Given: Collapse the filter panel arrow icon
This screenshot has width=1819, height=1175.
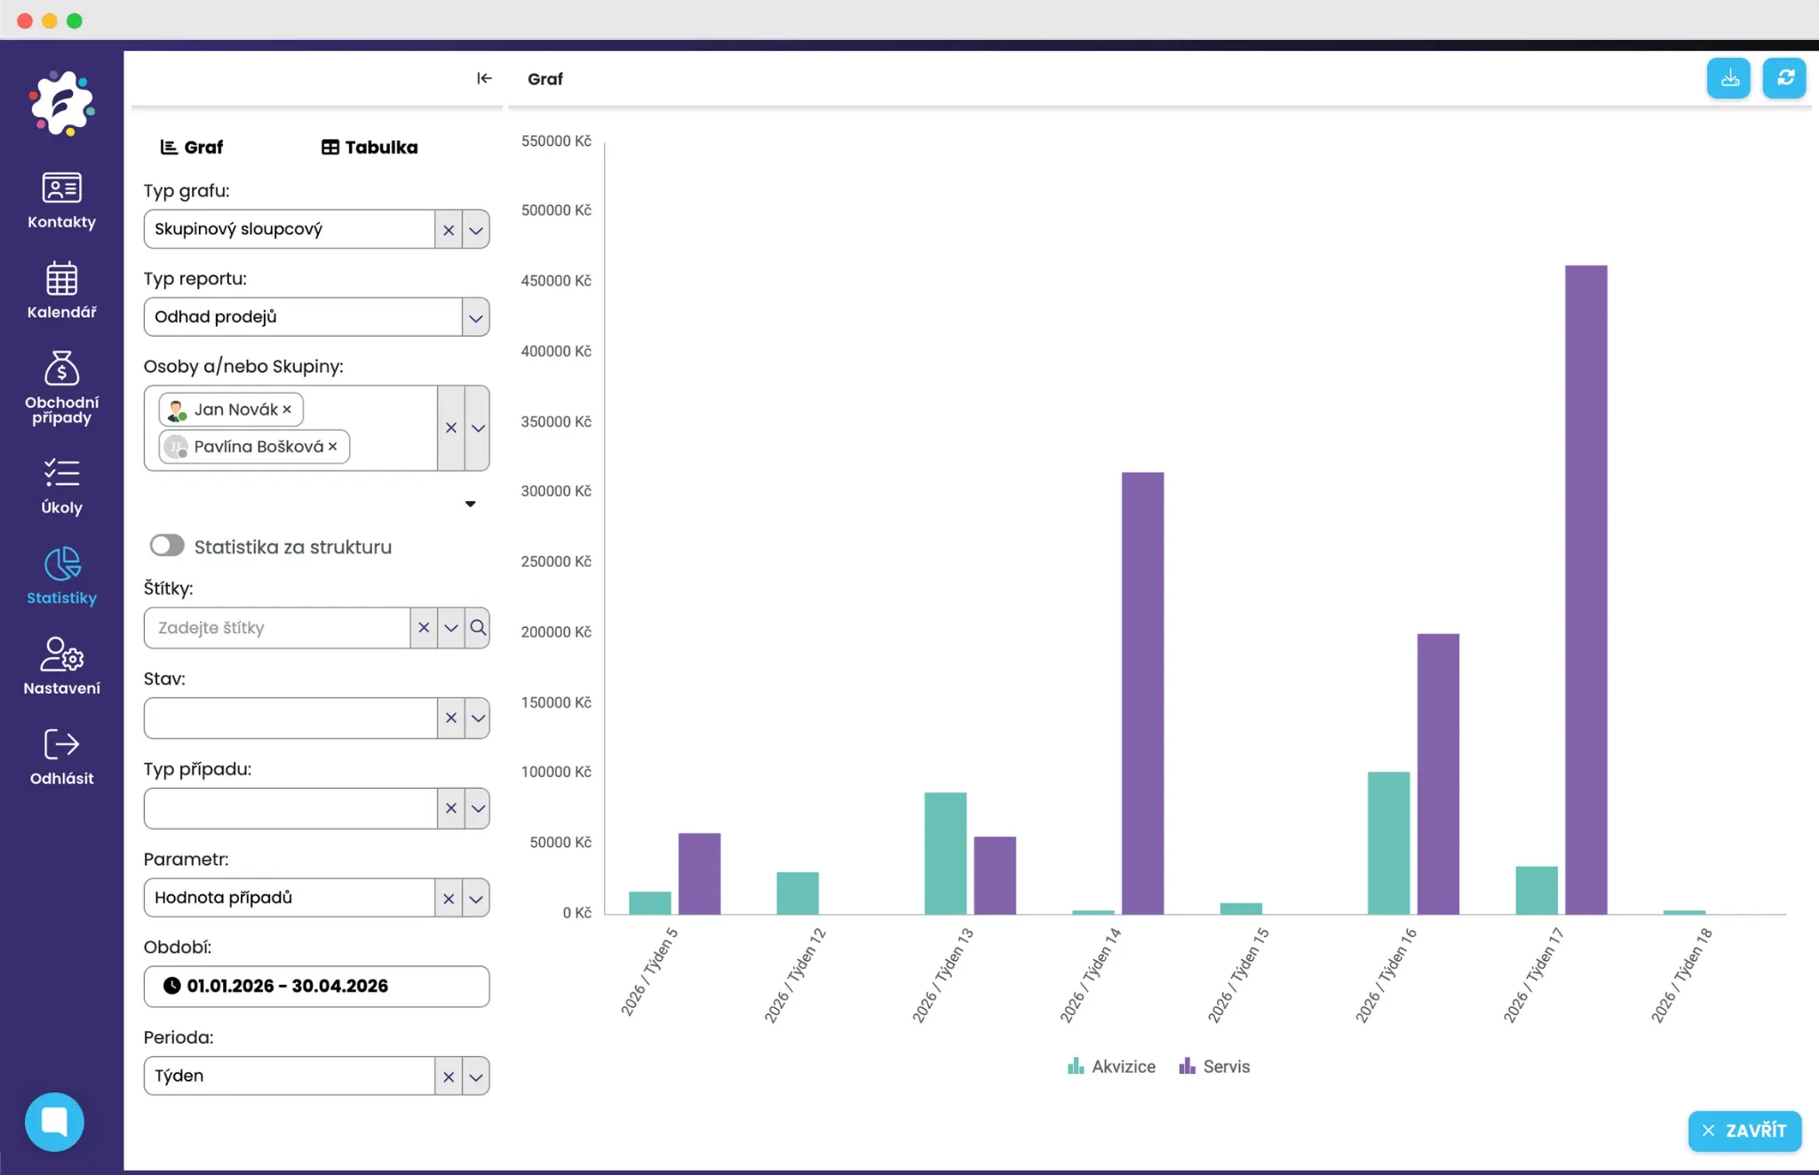Looking at the screenshot, I should (x=484, y=78).
